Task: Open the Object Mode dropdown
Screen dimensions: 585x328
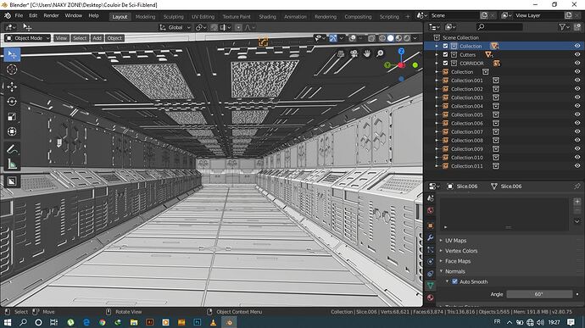Action: point(28,38)
